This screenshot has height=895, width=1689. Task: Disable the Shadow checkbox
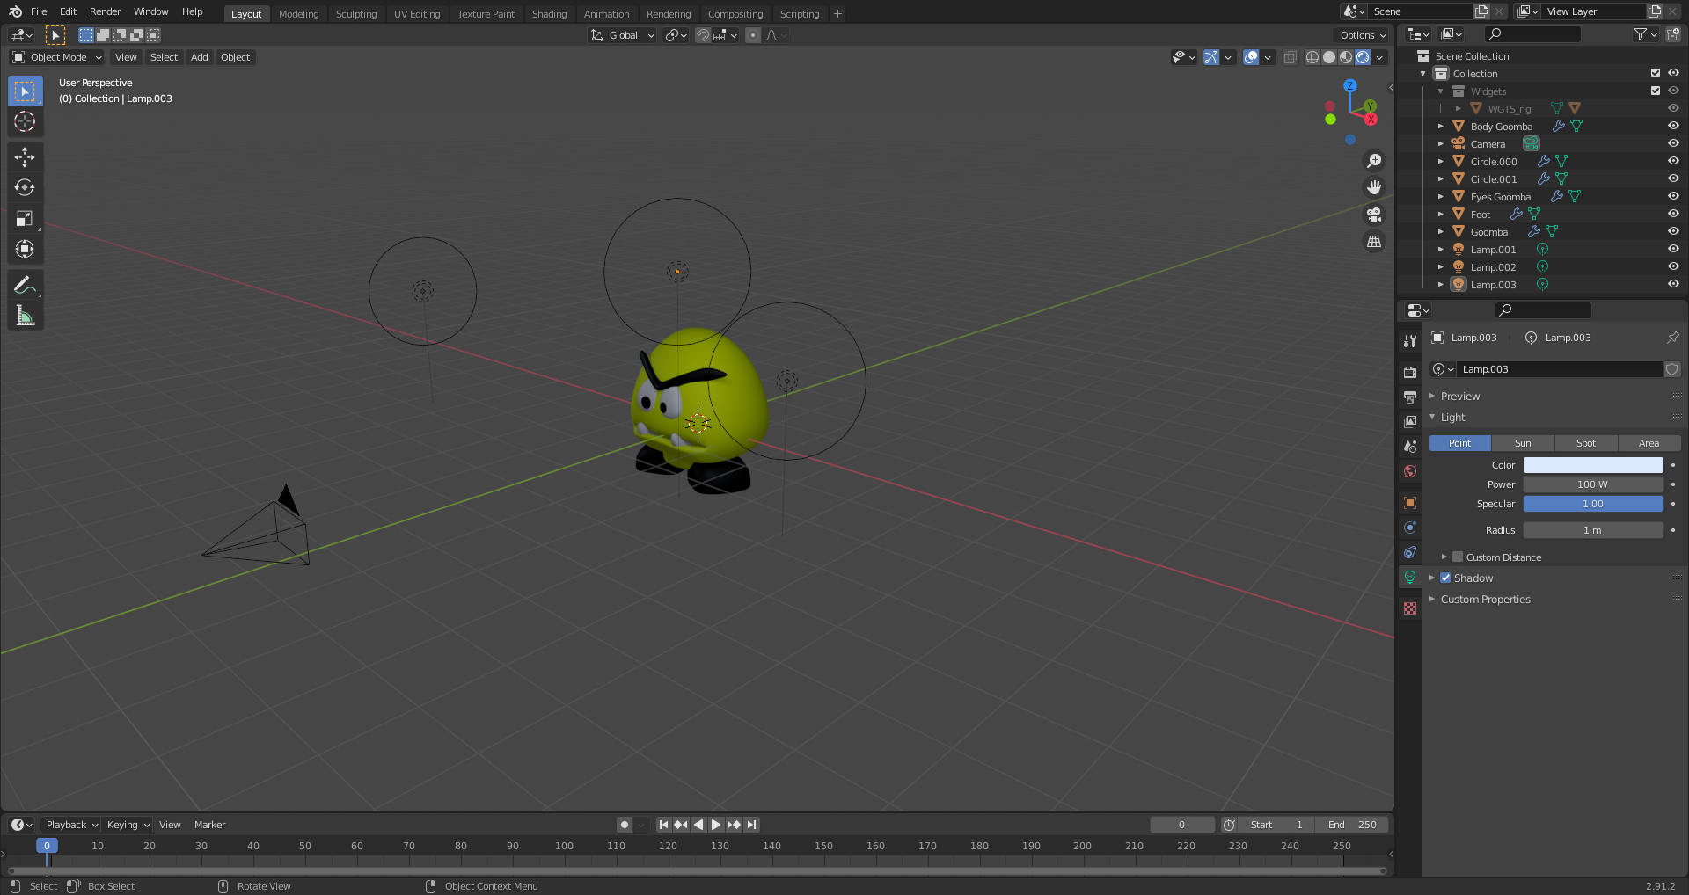point(1444,578)
